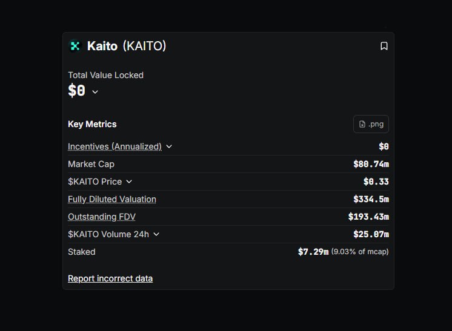This screenshot has width=452, height=331.
Task: Expand the Total Value Locked chevron
Action: [x=95, y=92]
